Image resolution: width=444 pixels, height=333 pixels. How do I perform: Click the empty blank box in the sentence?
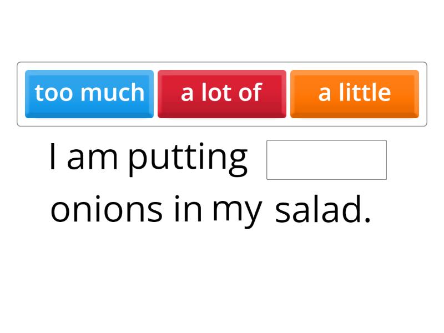(x=326, y=160)
